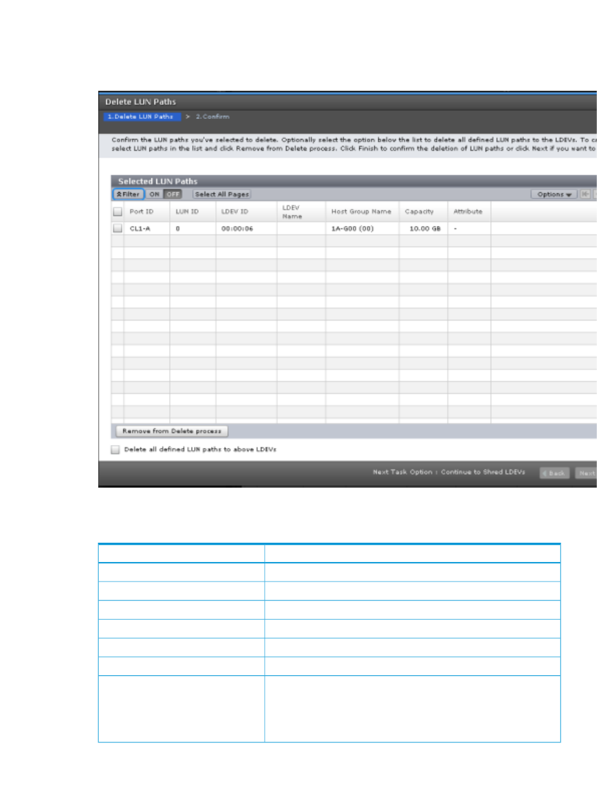
Task: Turn filter OFF
Action: coord(173,195)
